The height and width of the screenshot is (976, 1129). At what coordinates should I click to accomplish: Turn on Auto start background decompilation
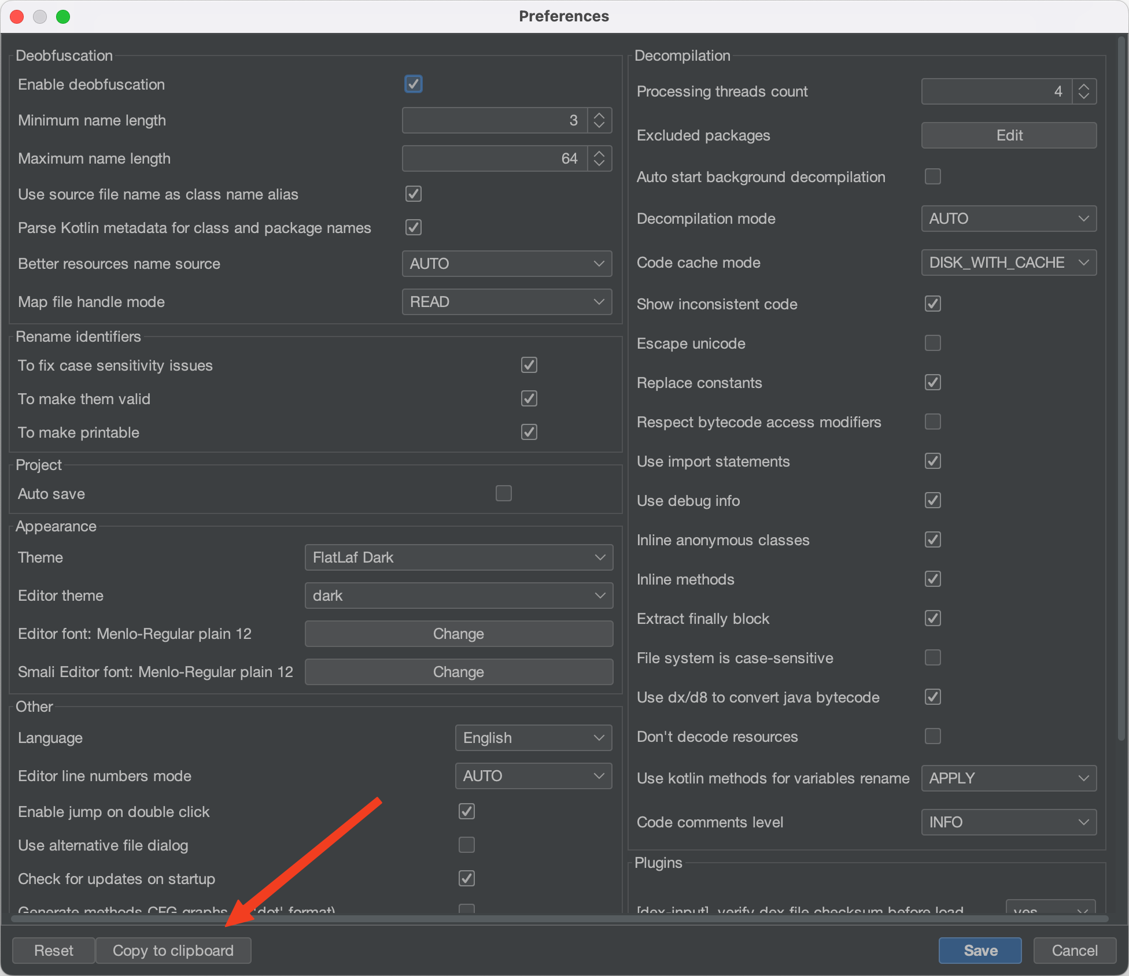(x=932, y=176)
